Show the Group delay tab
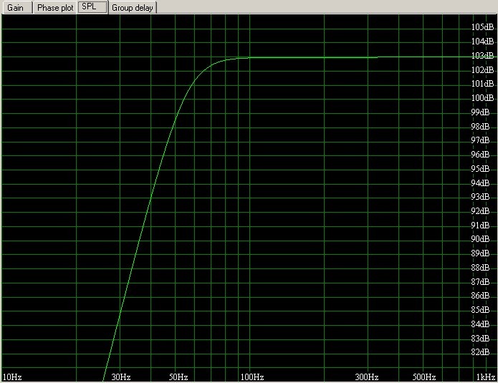This screenshot has height=383, width=498. 133,8
